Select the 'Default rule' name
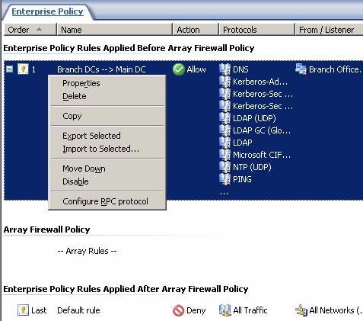Screen dimensions: 363x321 click(x=78, y=310)
